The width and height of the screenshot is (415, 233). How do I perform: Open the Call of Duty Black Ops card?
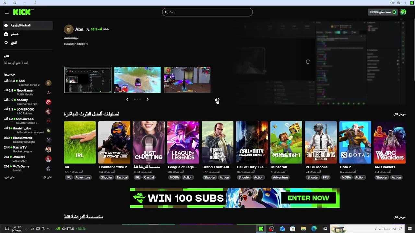click(252, 142)
